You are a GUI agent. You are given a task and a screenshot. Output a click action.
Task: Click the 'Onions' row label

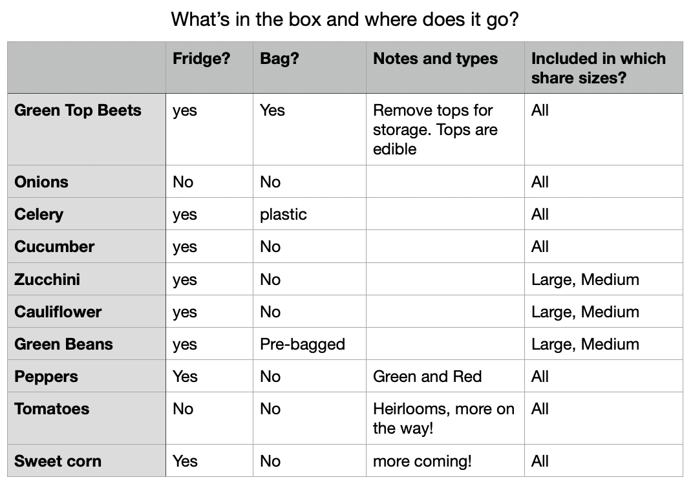(x=41, y=182)
